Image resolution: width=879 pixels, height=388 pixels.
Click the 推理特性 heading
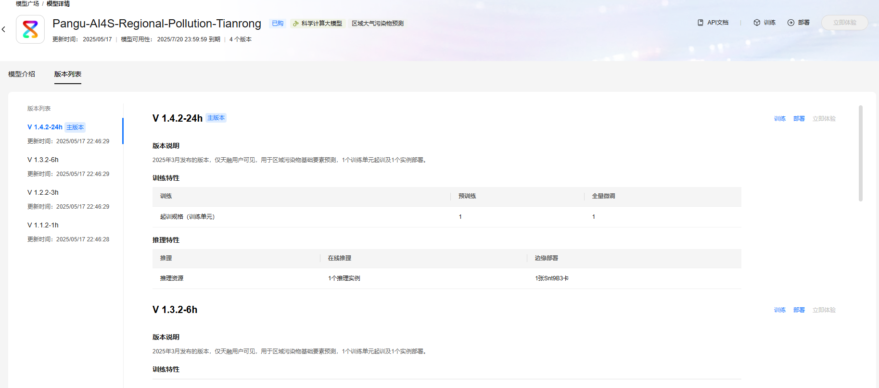pyautogui.click(x=166, y=240)
